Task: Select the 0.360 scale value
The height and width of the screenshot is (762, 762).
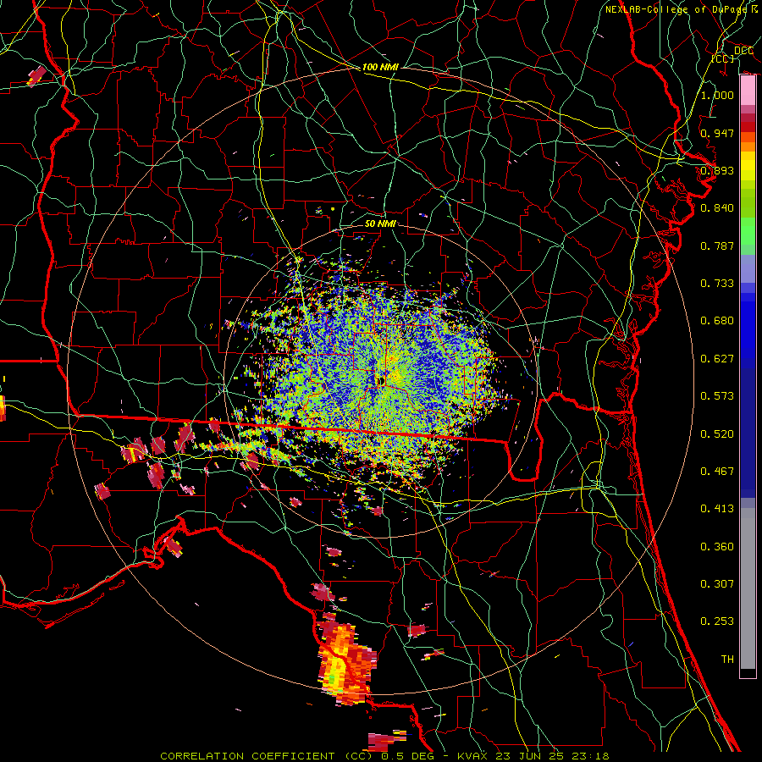Action: coord(717,547)
